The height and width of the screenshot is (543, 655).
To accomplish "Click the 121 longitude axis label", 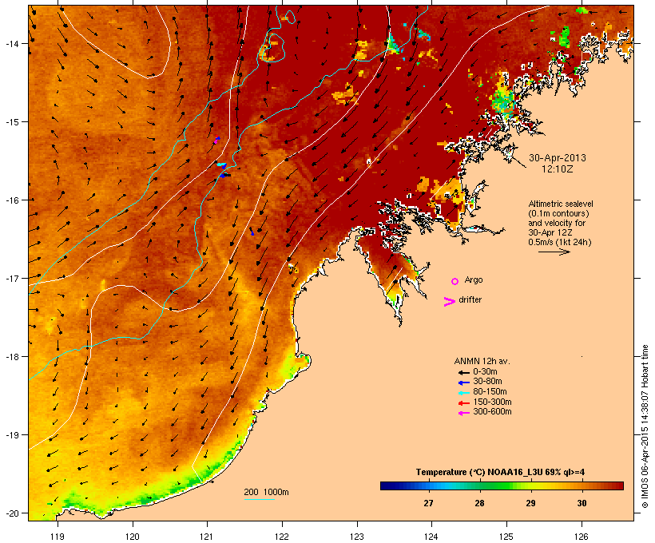I will click(x=207, y=537).
